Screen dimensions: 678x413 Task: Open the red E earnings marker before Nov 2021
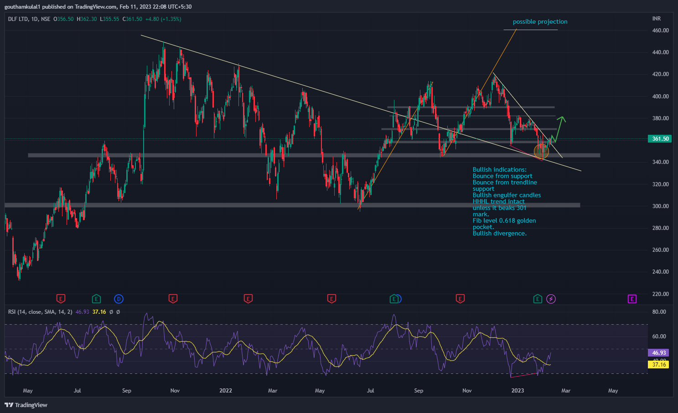tap(173, 299)
